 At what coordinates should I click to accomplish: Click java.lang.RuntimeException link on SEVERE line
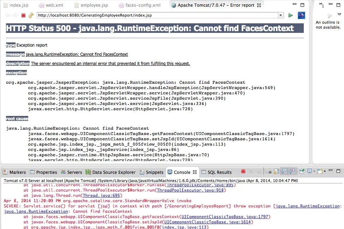click(x=308, y=206)
